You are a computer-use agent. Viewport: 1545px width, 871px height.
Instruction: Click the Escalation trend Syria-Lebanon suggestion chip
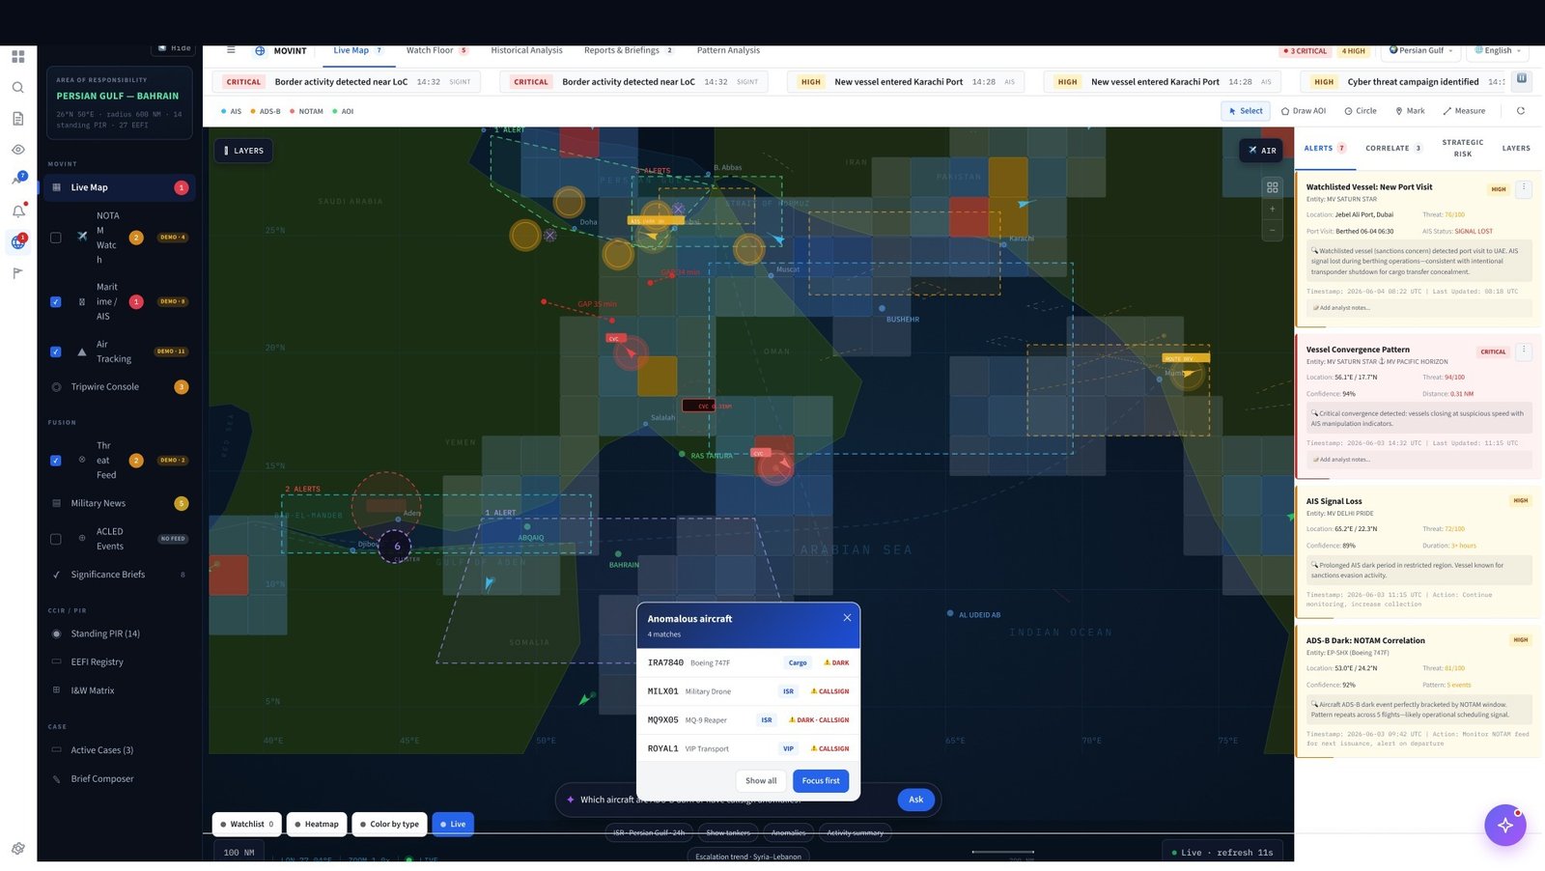[x=748, y=857]
